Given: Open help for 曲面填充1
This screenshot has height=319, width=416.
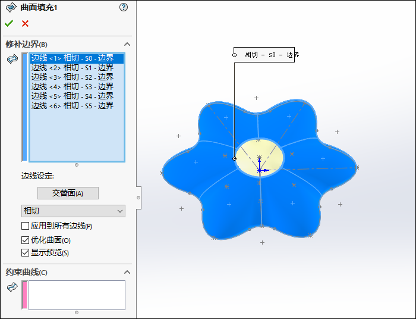Looking at the screenshot, I should [124, 7].
